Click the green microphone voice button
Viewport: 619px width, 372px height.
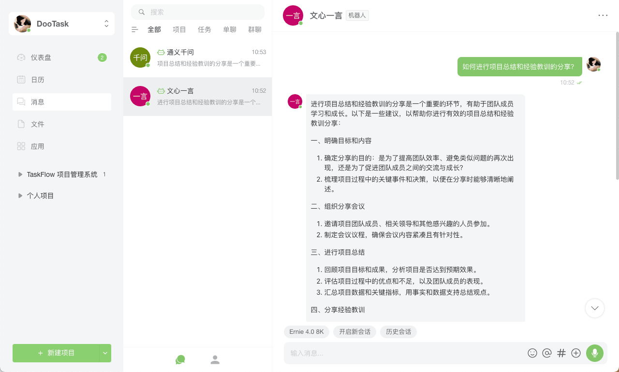coord(595,353)
